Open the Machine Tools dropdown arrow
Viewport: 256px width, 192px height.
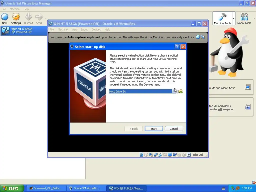[234, 18]
